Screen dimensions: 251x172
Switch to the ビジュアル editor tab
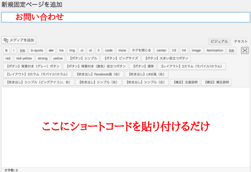219,42
